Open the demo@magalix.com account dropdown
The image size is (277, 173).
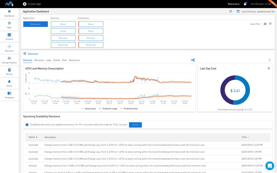[x=261, y=4]
